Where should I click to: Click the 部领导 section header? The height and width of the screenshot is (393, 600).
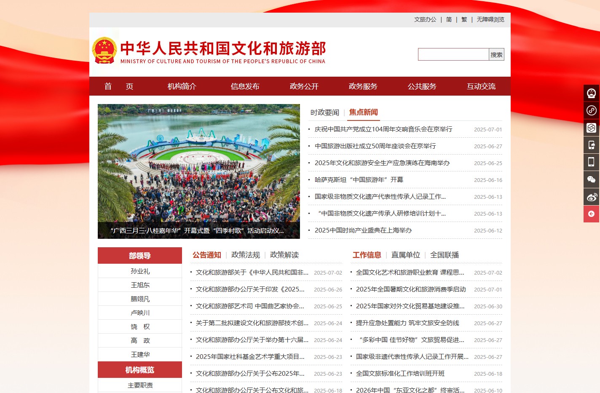click(x=140, y=256)
